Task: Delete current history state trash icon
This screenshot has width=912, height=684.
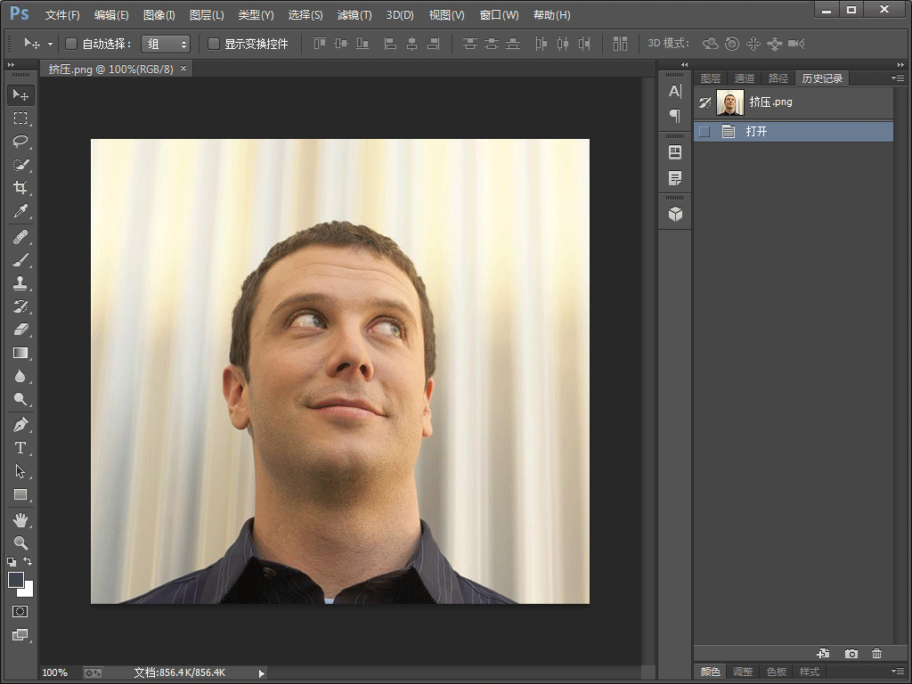Action: (876, 654)
